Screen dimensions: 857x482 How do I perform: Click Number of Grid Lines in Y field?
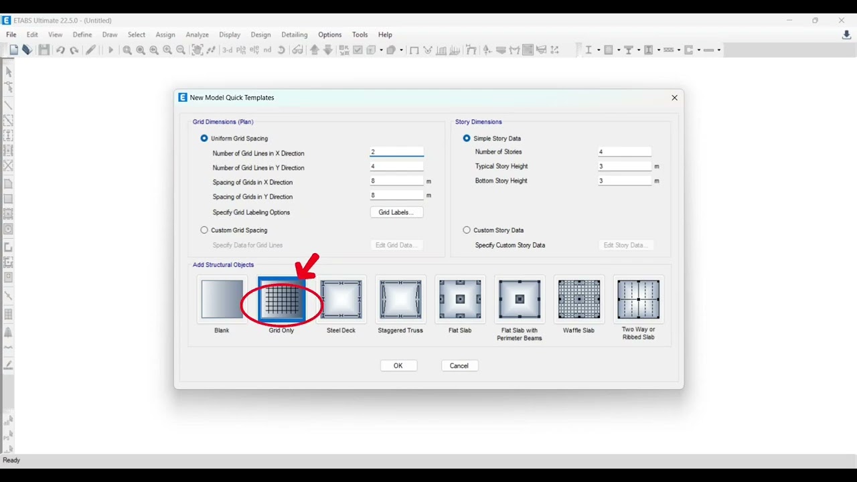[x=397, y=167]
